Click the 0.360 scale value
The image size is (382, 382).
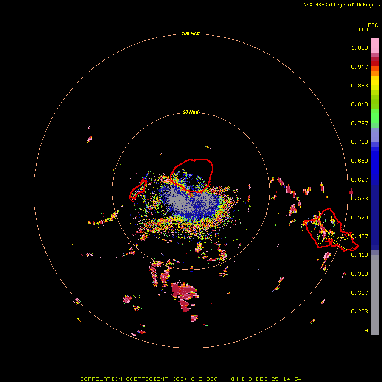point(360,274)
